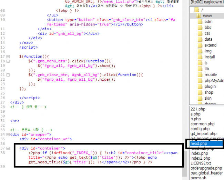
Task: Select a.php in the file list
Action: (x=195, y=114)
